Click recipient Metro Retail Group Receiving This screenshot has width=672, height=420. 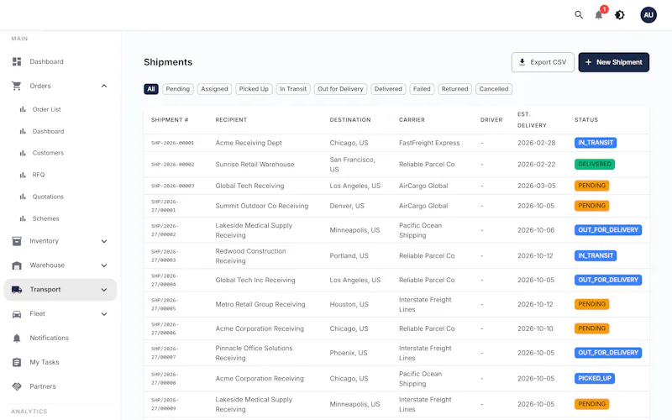[260, 305]
